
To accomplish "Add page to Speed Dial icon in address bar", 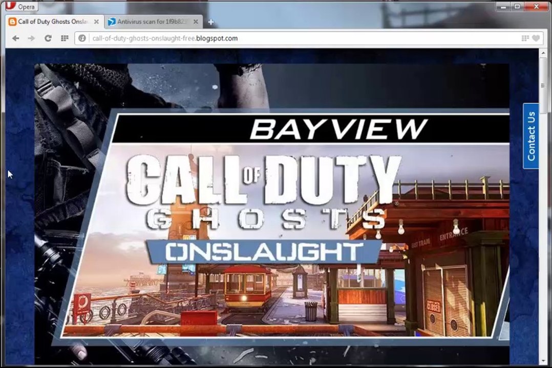I will [525, 38].
